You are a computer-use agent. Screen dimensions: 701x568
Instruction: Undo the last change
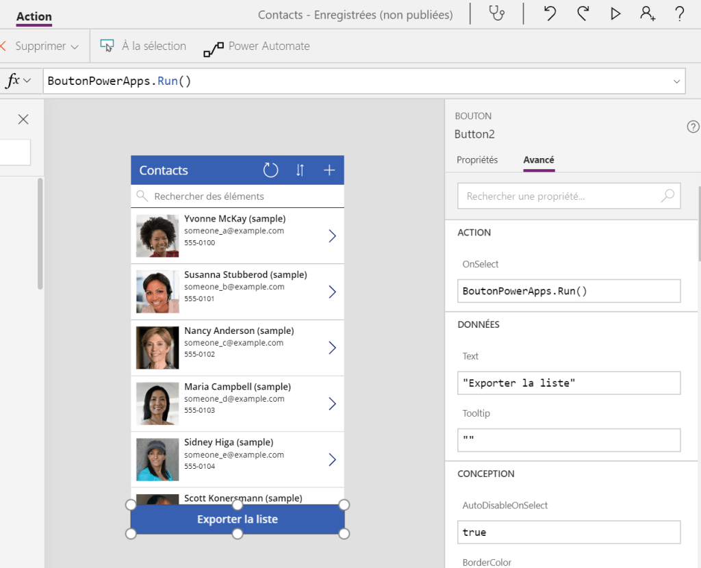(x=549, y=14)
